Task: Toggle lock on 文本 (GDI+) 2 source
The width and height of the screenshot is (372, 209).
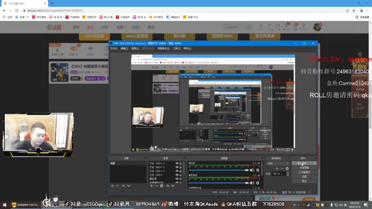Action: [180, 171]
